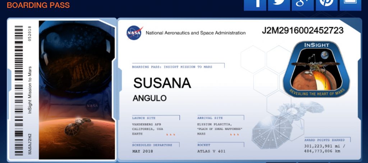Viewport: 368px width, 163px height.
Task: Click the vertical barcode on the stub
Action: 18,90
